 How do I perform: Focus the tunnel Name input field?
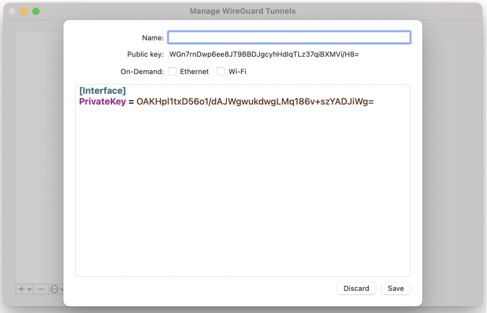tap(289, 38)
